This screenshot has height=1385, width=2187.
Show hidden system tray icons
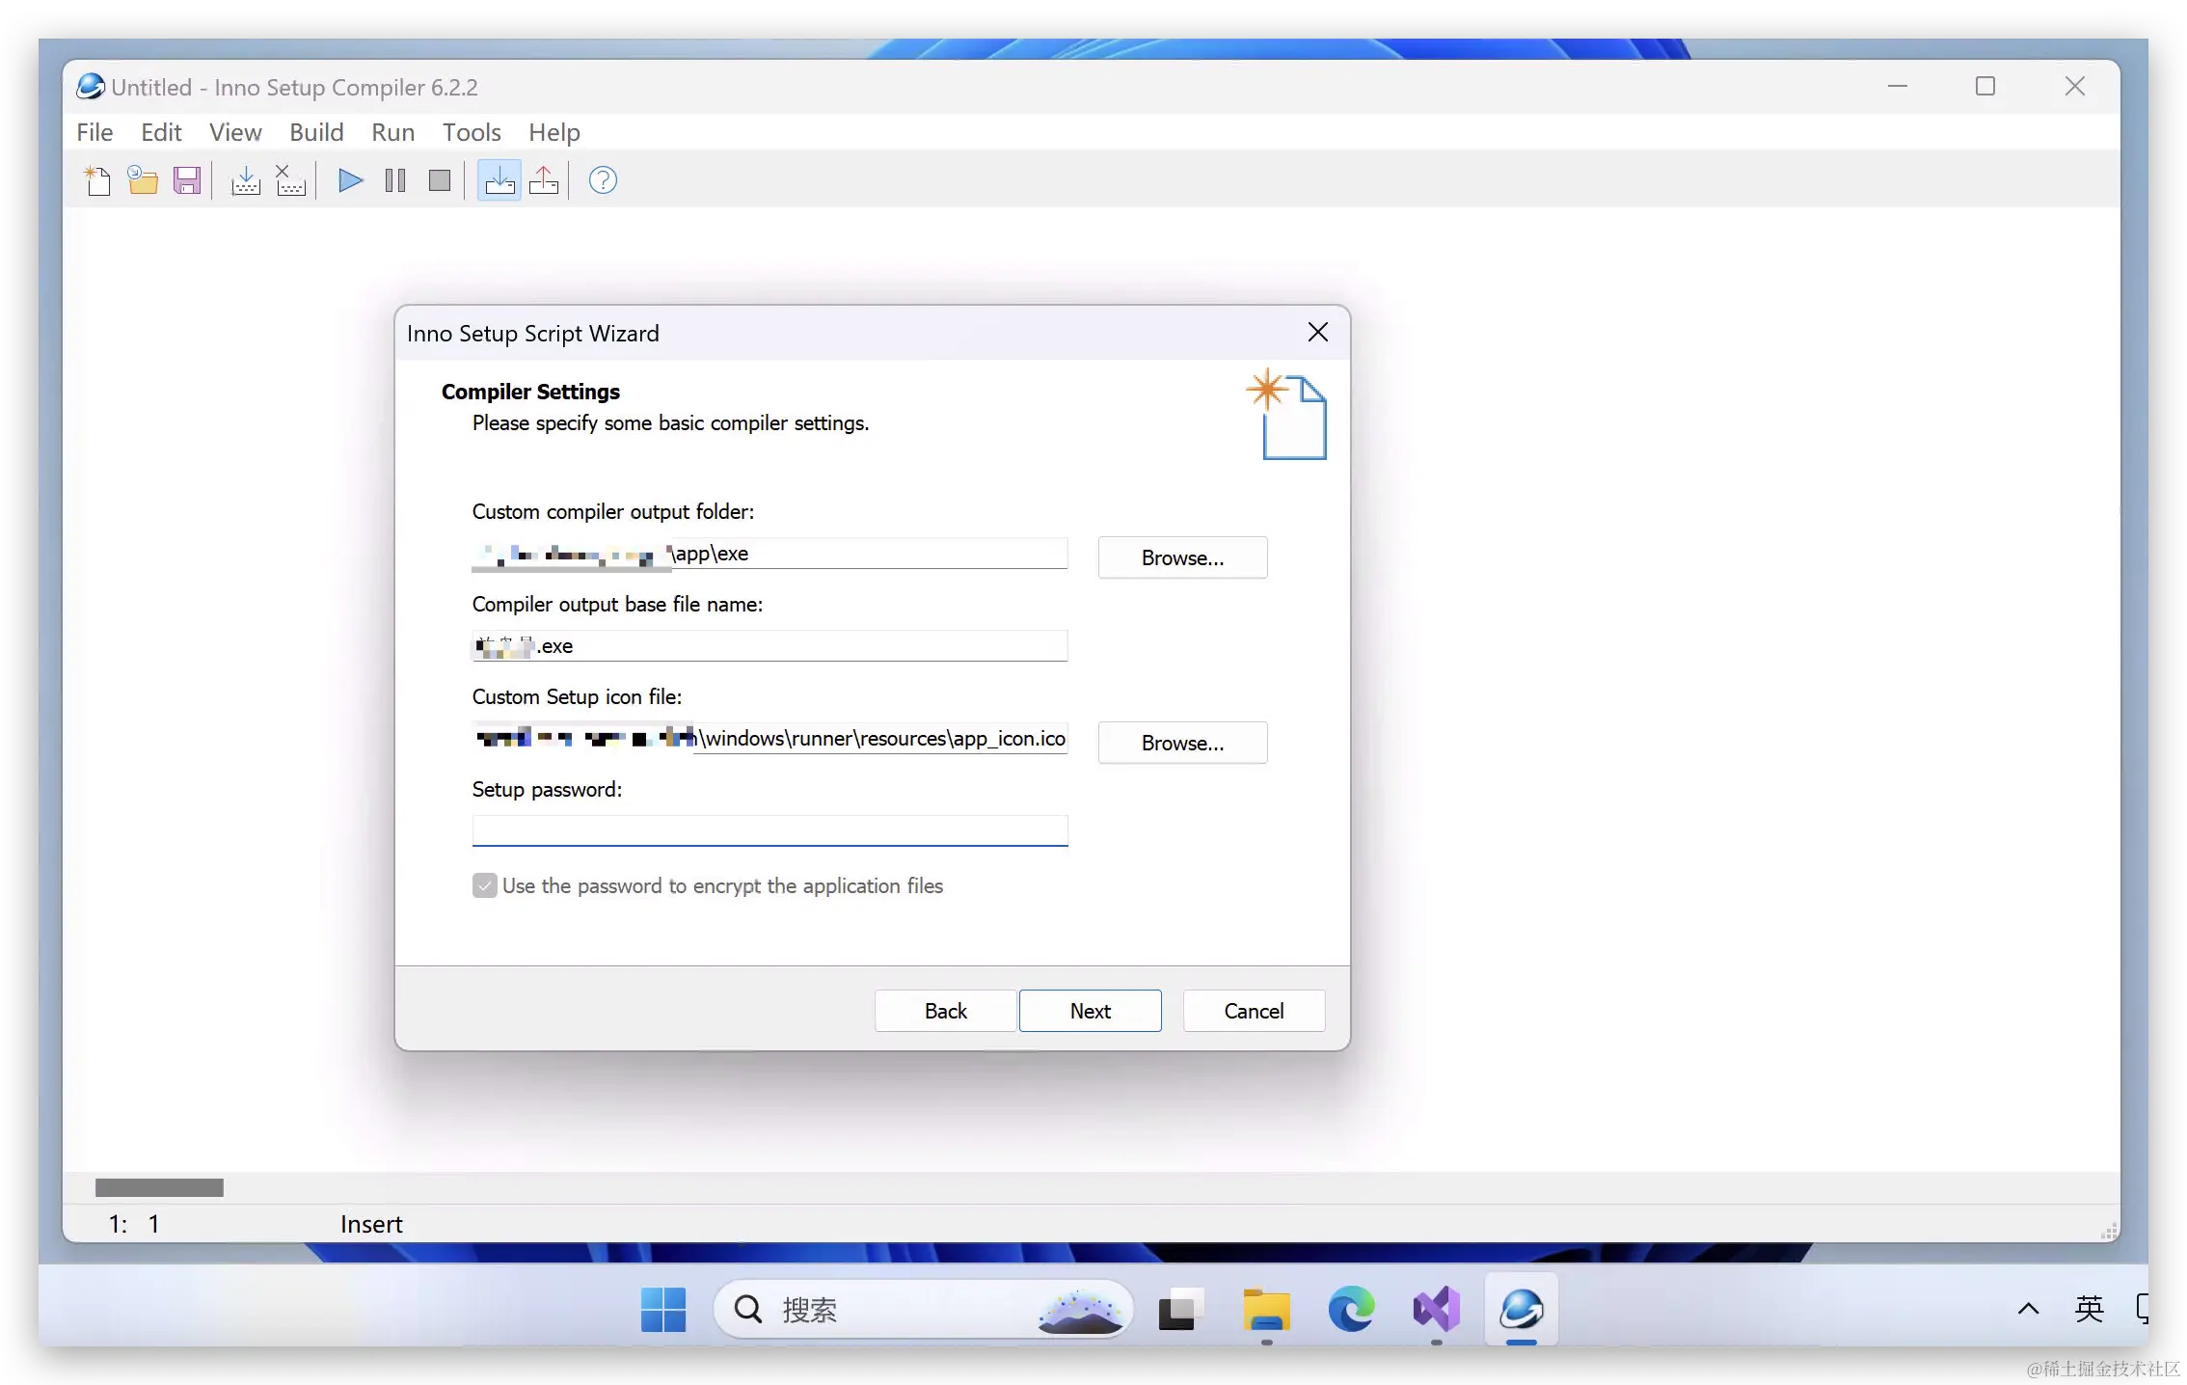2028,1309
